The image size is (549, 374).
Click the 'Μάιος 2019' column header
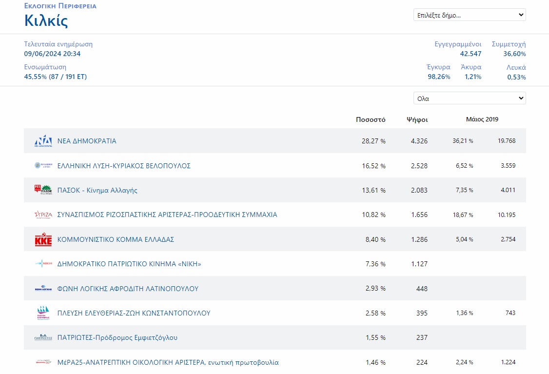point(482,119)
